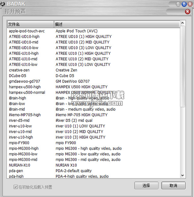
Task: Click 'iBrain - medium quality video, audio'
Action: click(86, 109)
